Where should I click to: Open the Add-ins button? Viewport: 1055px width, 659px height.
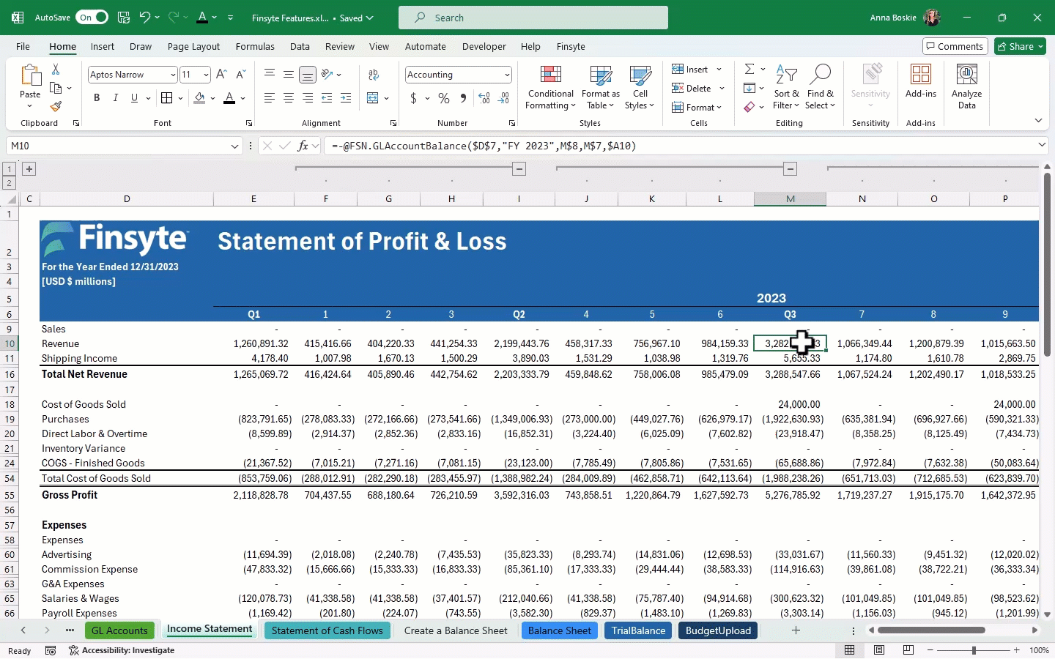pyautogui.click(x=921, y=81)
